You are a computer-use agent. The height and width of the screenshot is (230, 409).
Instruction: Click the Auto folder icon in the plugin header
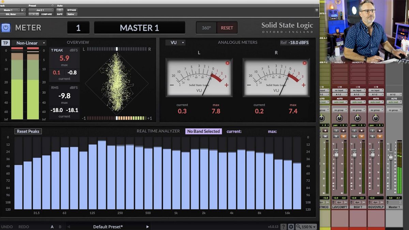60,10
